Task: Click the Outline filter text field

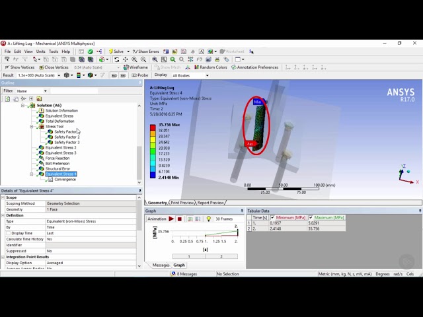Action: 74,91
